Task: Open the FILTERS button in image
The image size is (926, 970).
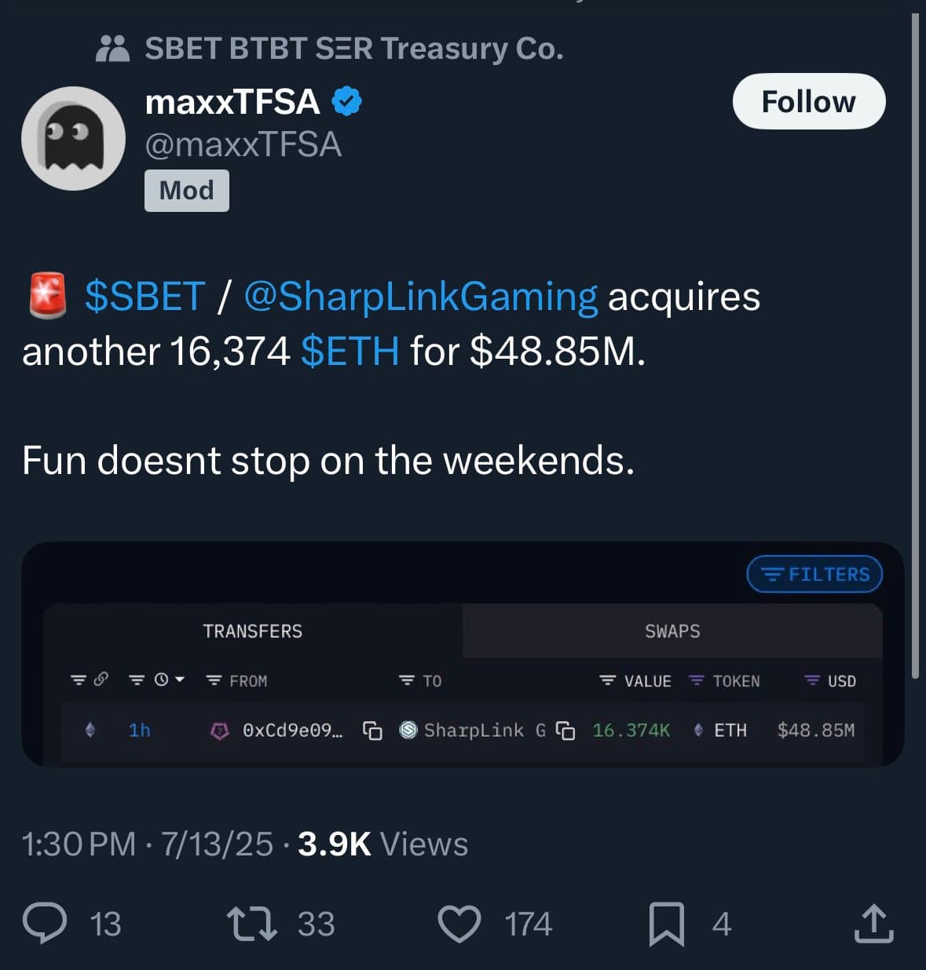Action: (x=814, y=574)
